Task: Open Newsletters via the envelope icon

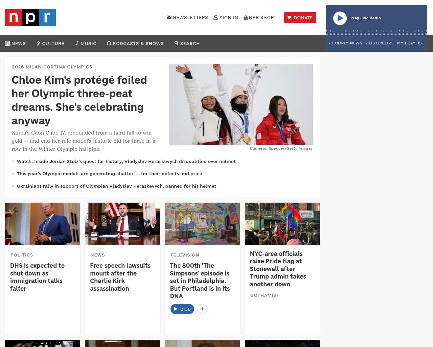Action: click(169, 17)
